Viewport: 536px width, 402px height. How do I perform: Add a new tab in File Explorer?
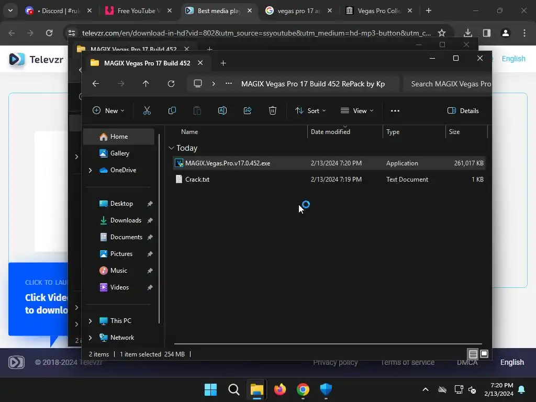pyautogui.click(x=223, y=63)
